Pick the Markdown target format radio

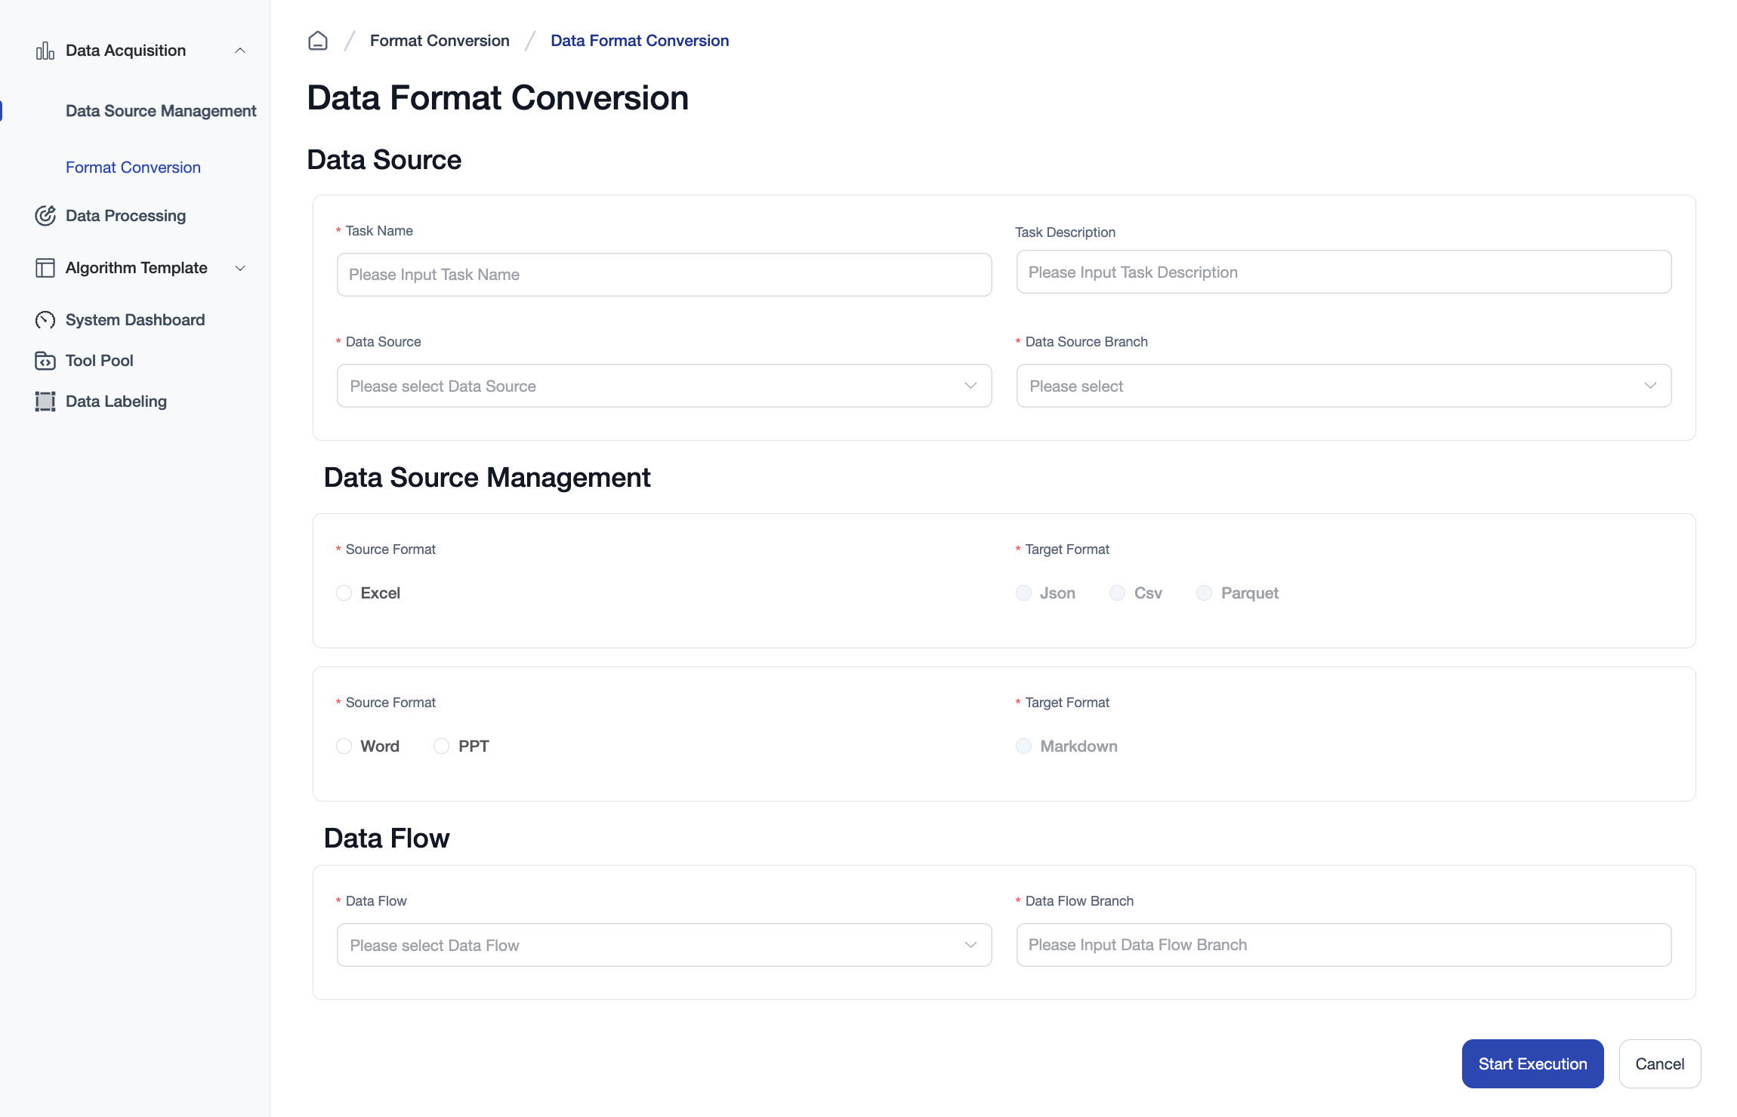click(1024, 746)
